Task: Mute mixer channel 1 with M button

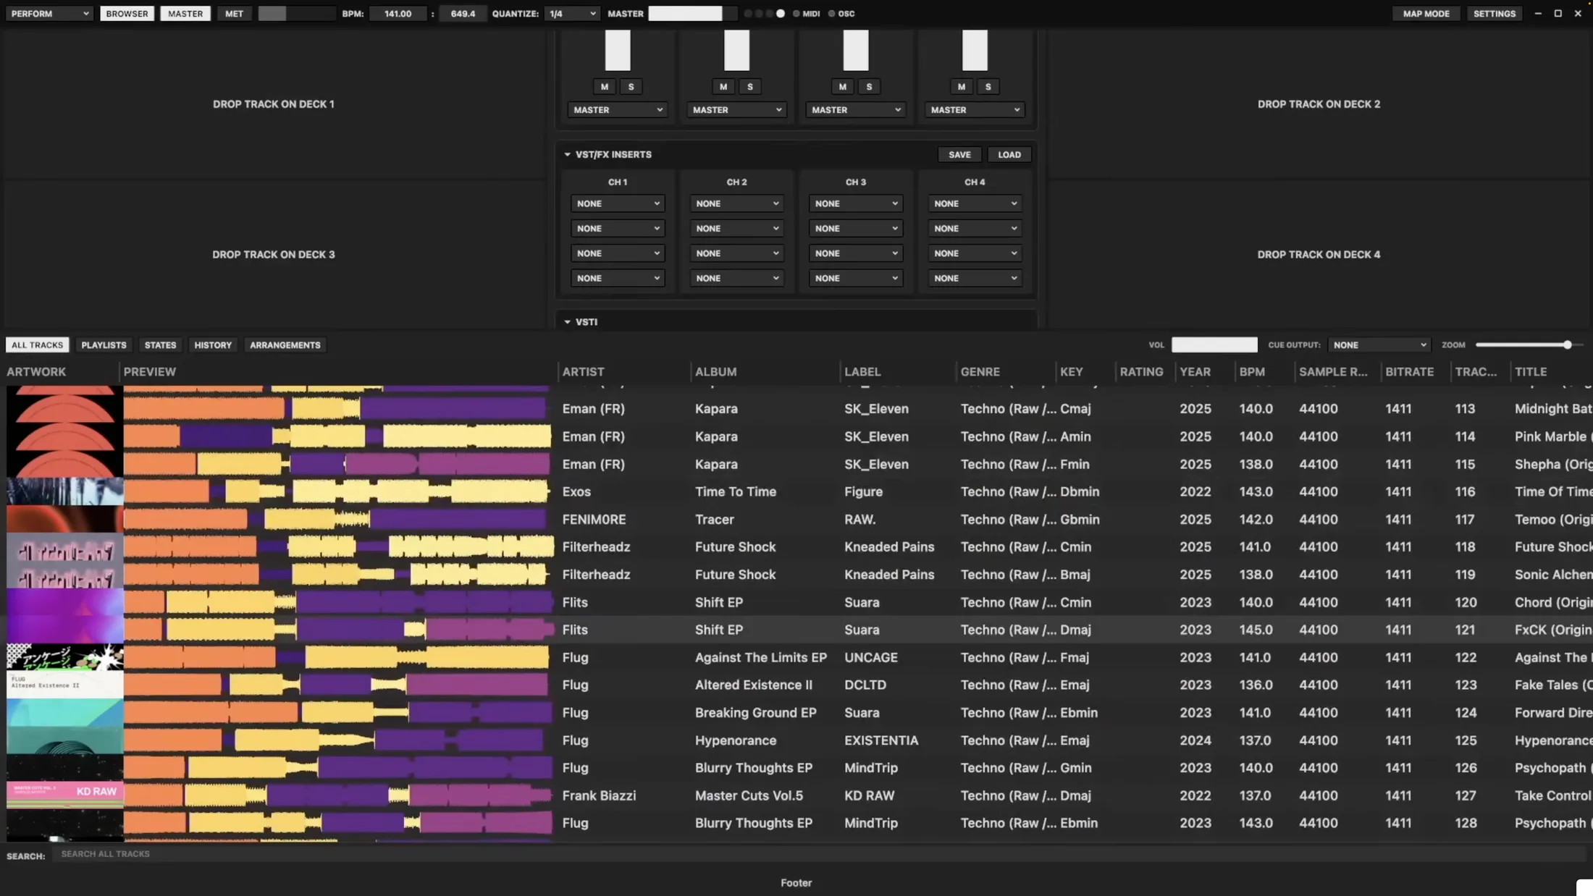Action: 605,87
